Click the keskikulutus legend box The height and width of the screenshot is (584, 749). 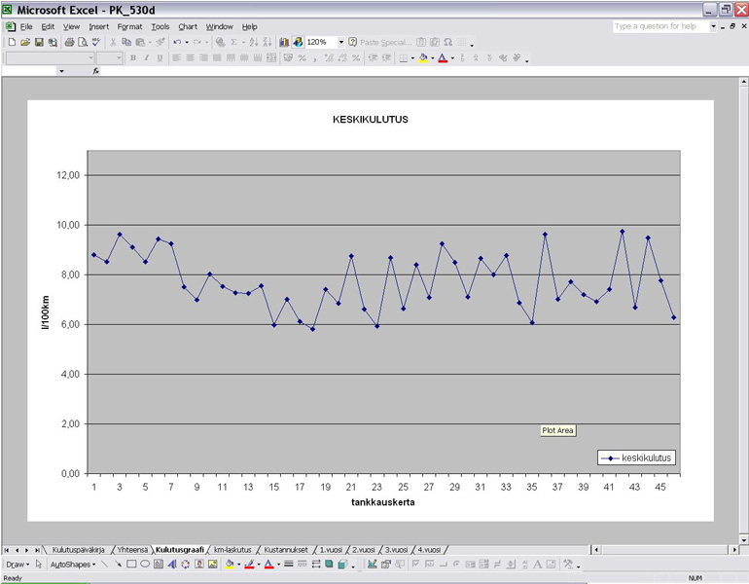(x=638, y=457)
